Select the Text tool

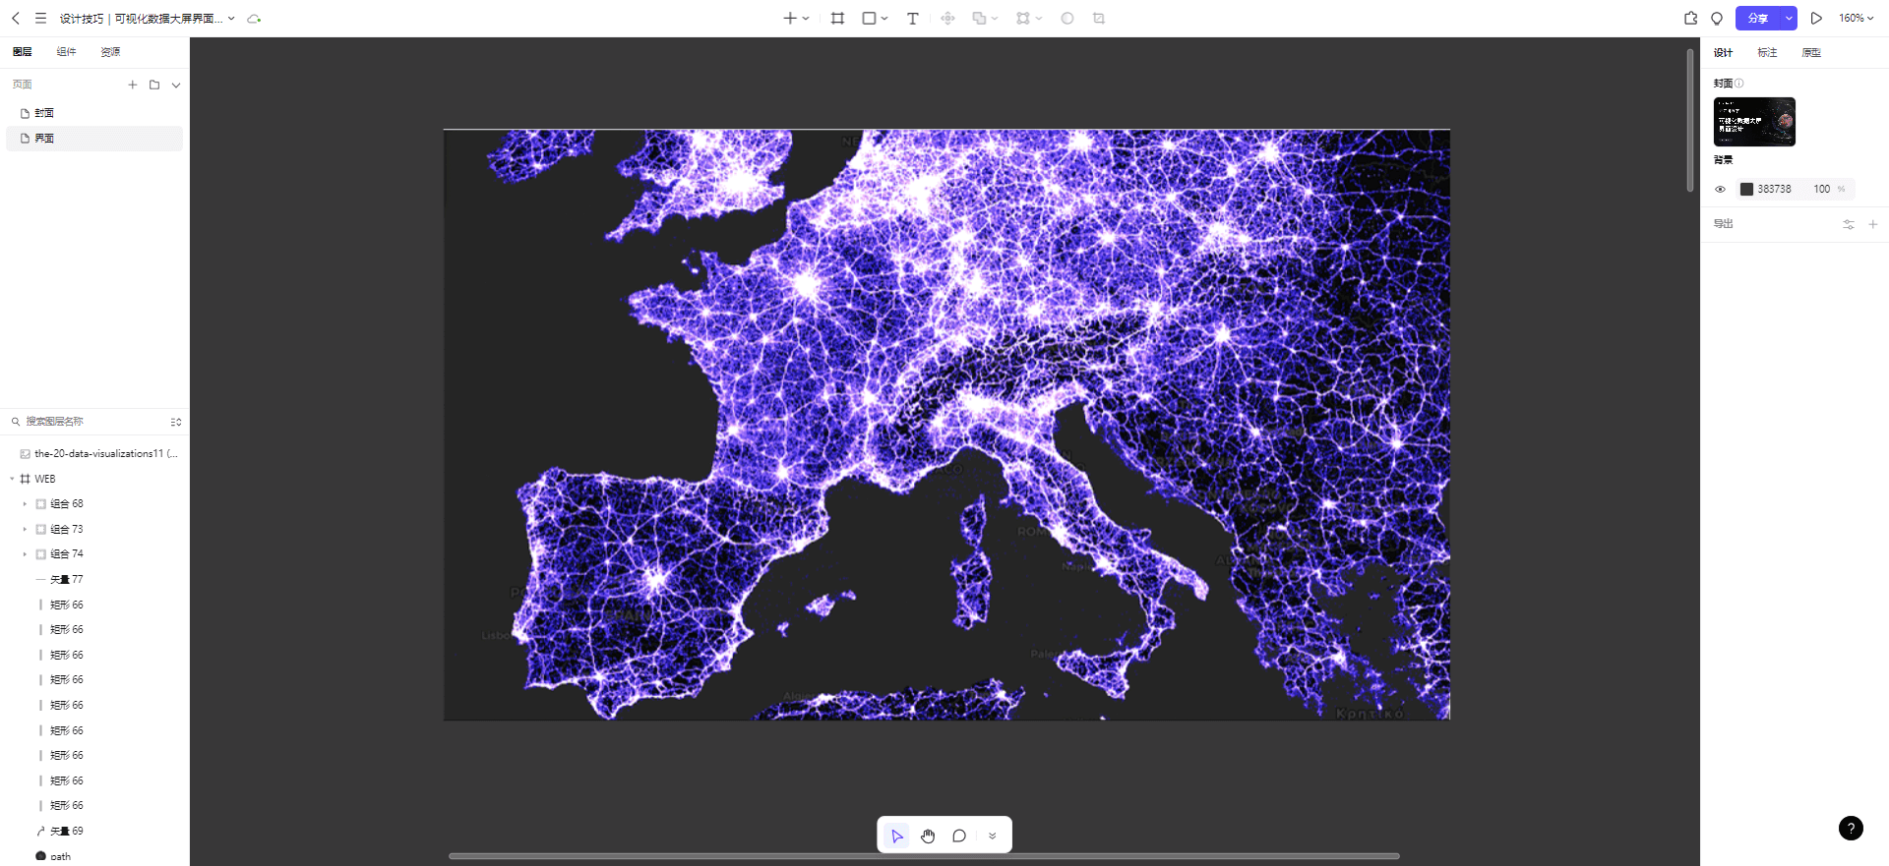[x=912, y=18]
